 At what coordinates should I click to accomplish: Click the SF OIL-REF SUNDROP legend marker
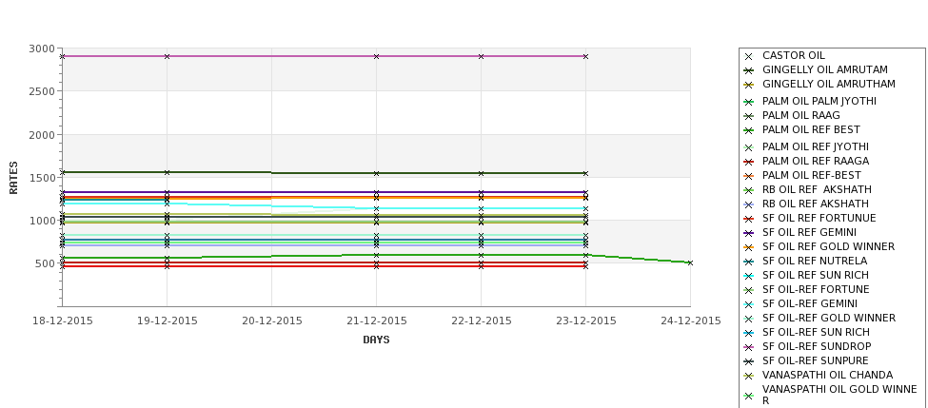pos(748,347)
